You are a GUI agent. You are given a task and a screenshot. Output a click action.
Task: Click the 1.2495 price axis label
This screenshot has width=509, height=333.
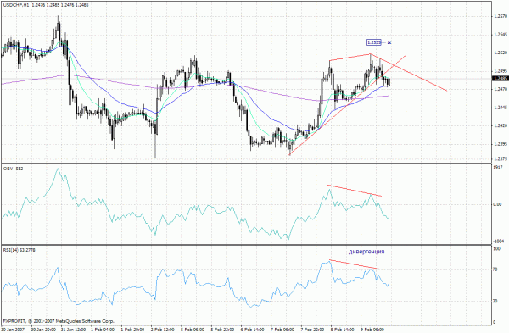coord(501,70)
